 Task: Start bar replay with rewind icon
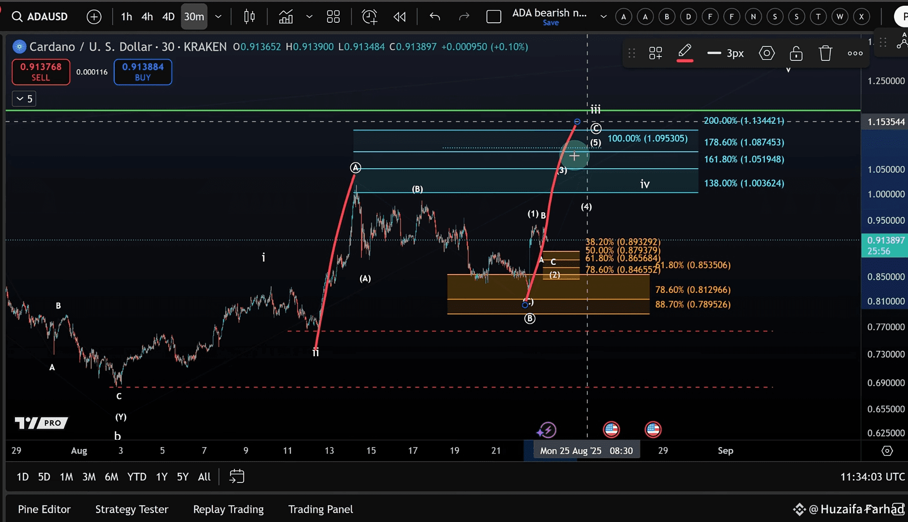pos(400,17)
